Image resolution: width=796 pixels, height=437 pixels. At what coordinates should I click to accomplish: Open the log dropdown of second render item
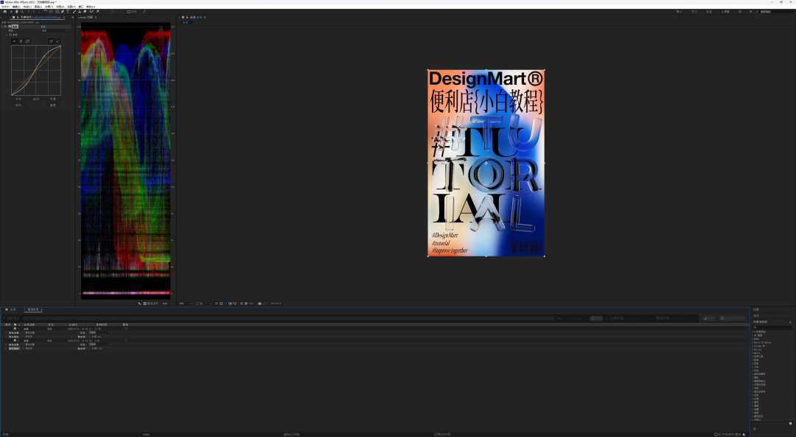[x=99, y=344]
